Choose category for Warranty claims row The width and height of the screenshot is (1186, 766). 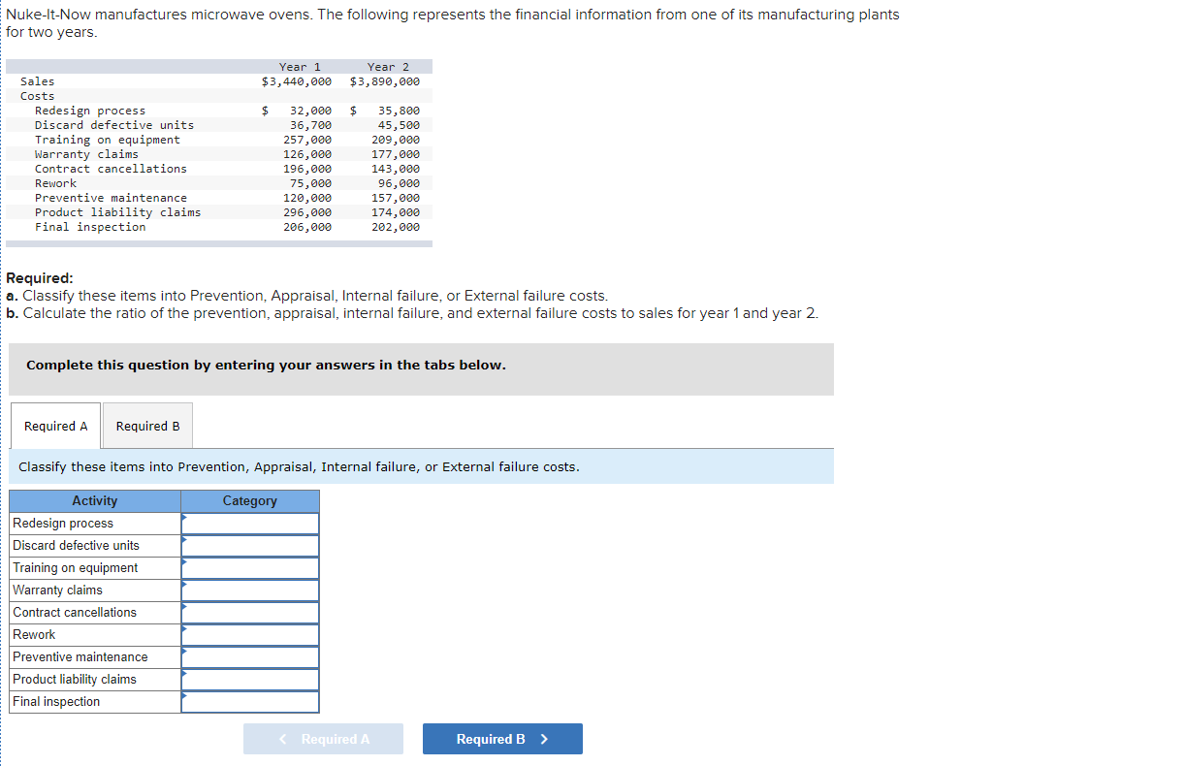(250, 590)
